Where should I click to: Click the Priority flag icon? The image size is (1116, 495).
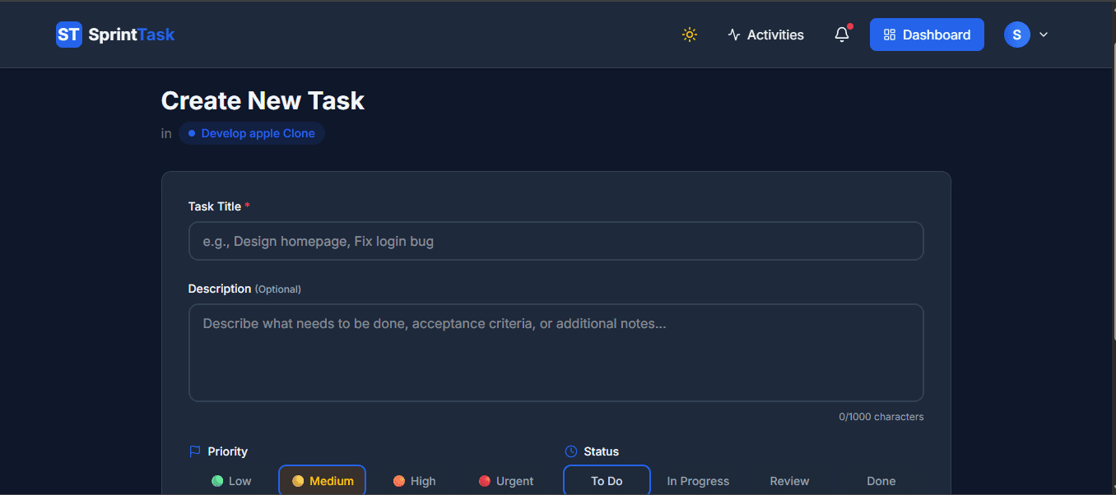(x=195, y=451)
